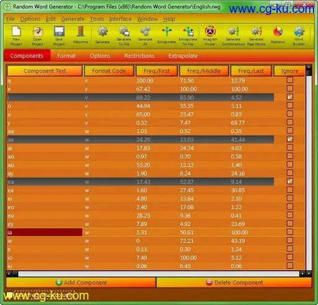Check Ignore for the io row
318x305 pixels.
(x=290, y=257)
